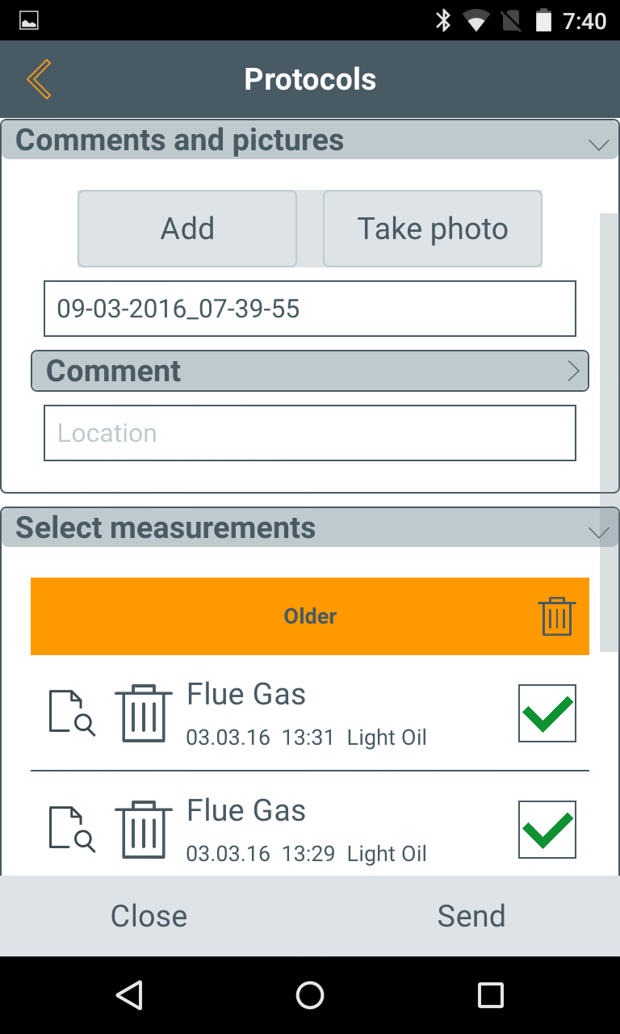Uncheck the 13:29 Flue Gas checkbox

pyautogui.click(x=547, y=830)
